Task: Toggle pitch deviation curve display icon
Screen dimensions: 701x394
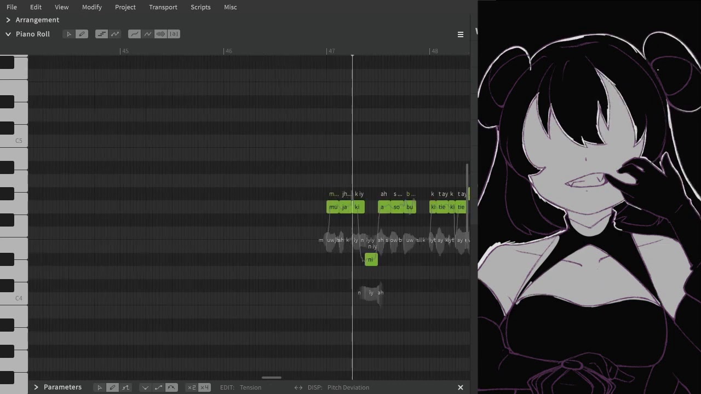Action: coord(147,34)
